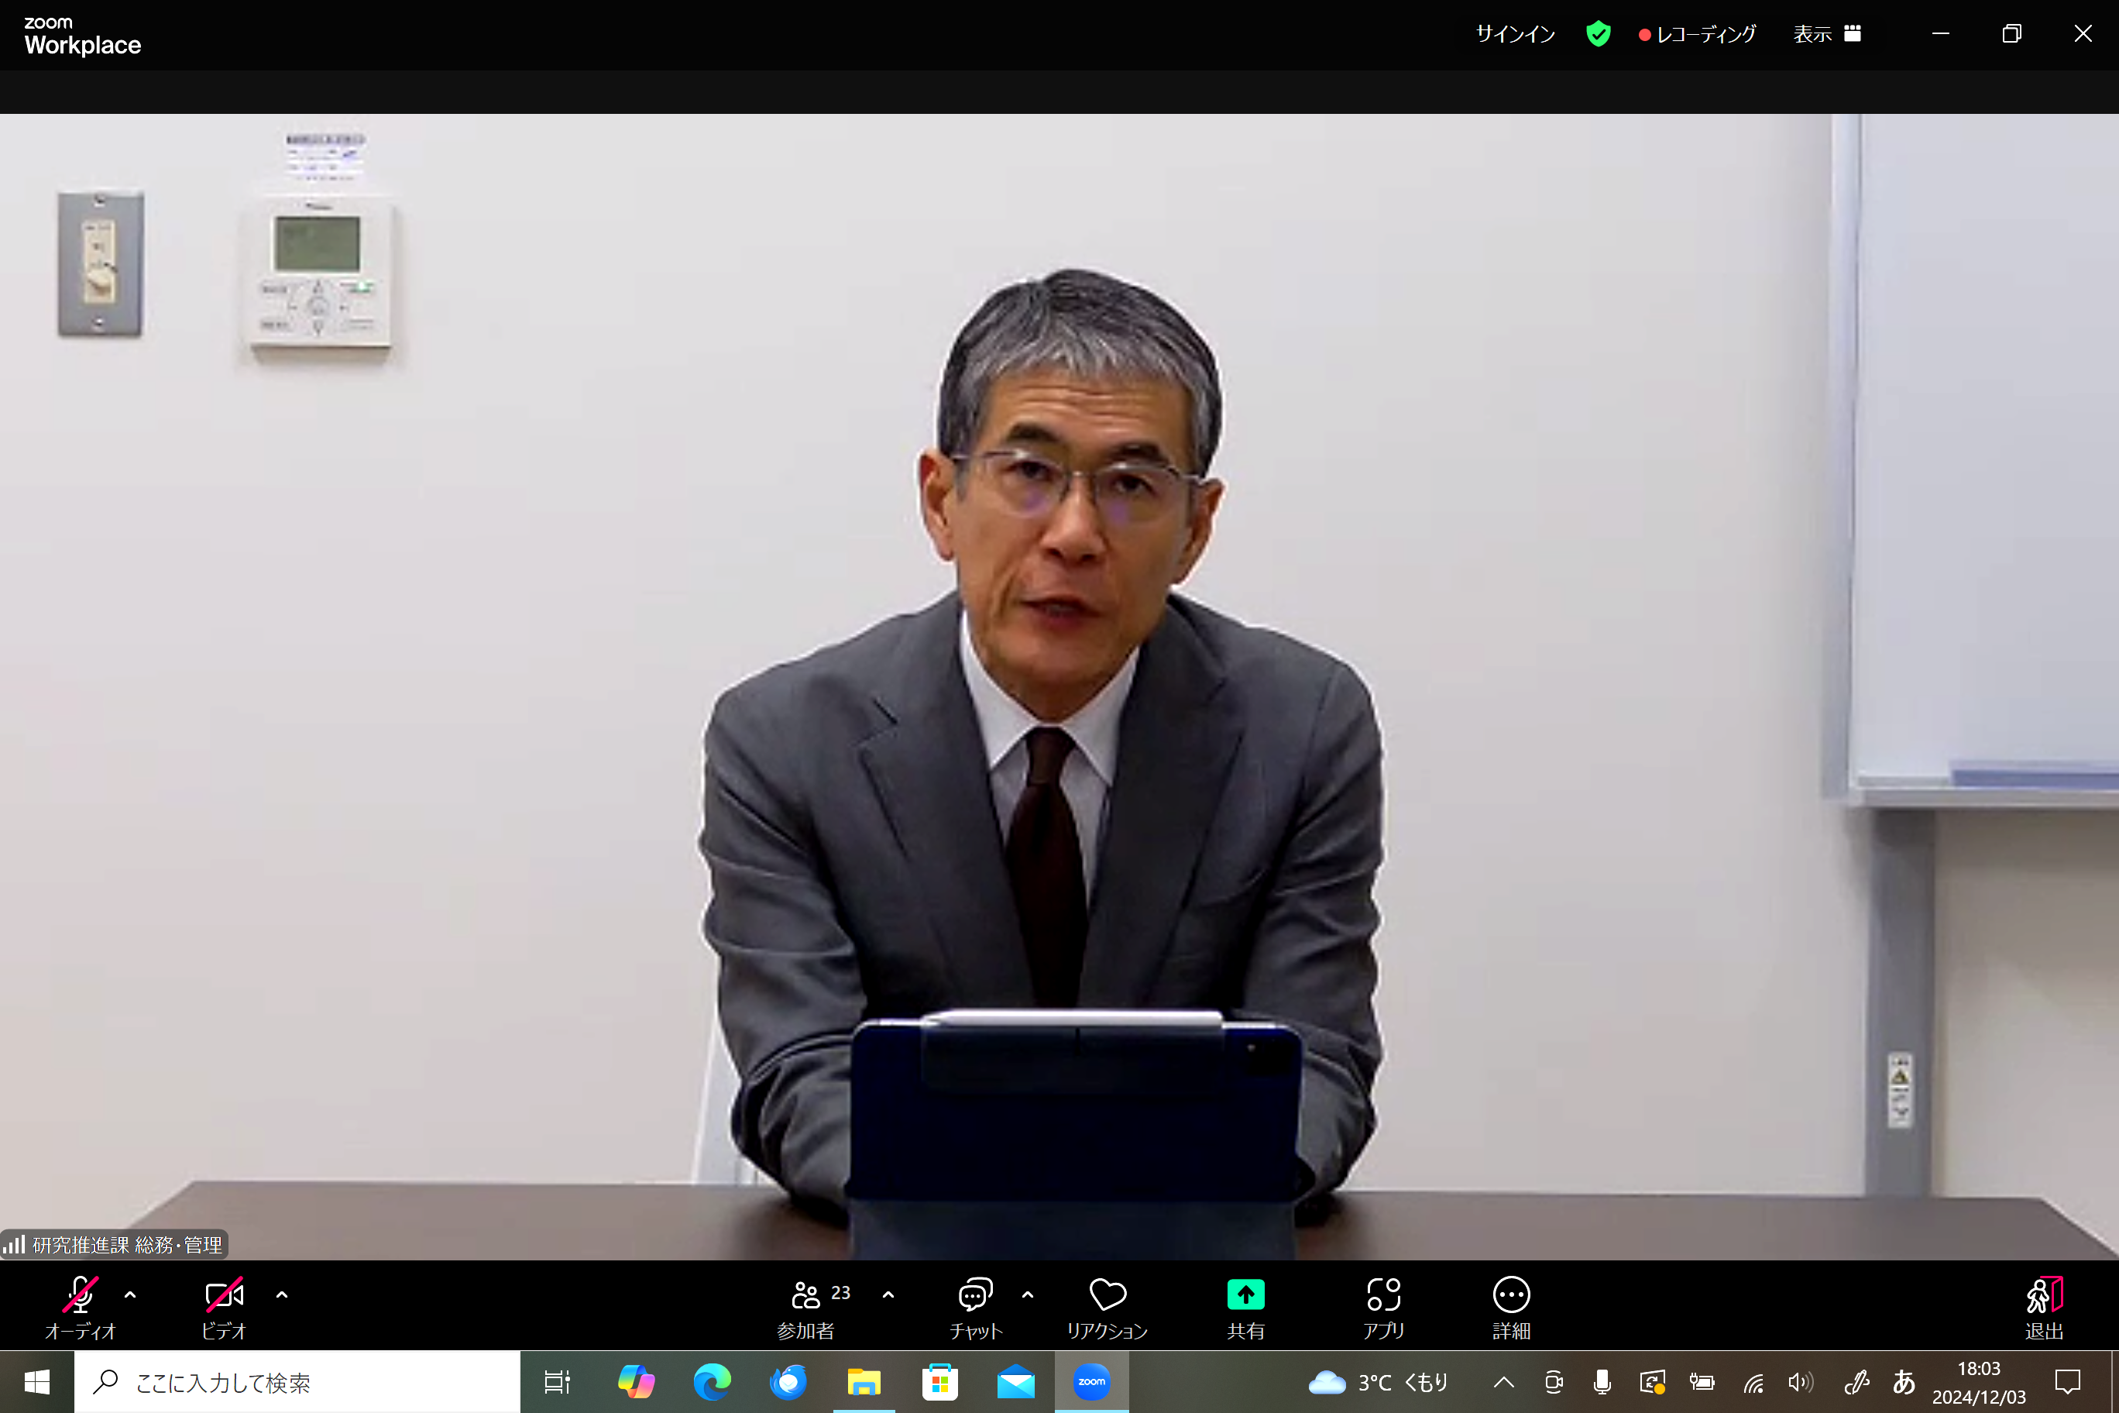Expand the chat options chevron

(x=1028, y=1295)
